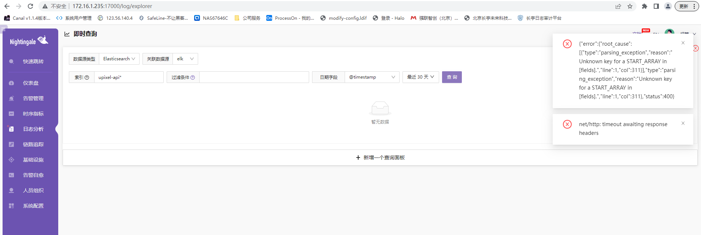Click the 数据源类型 label

tap(84, 59)
